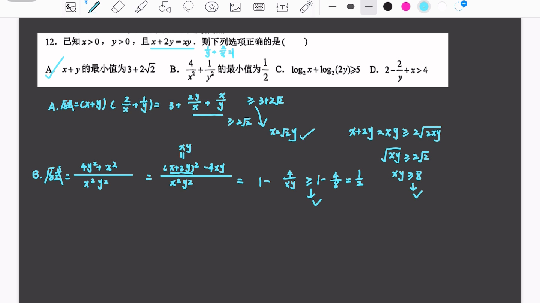Click option "D." label in the question
This screenshot has width=540, height=303.
click(x=374, y=70)
